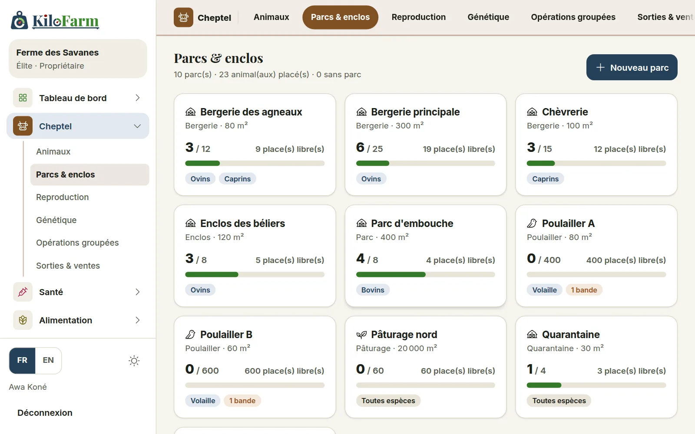
Task: Click the Bovins tag on Parc d'embouche
Action: point(373,290)
